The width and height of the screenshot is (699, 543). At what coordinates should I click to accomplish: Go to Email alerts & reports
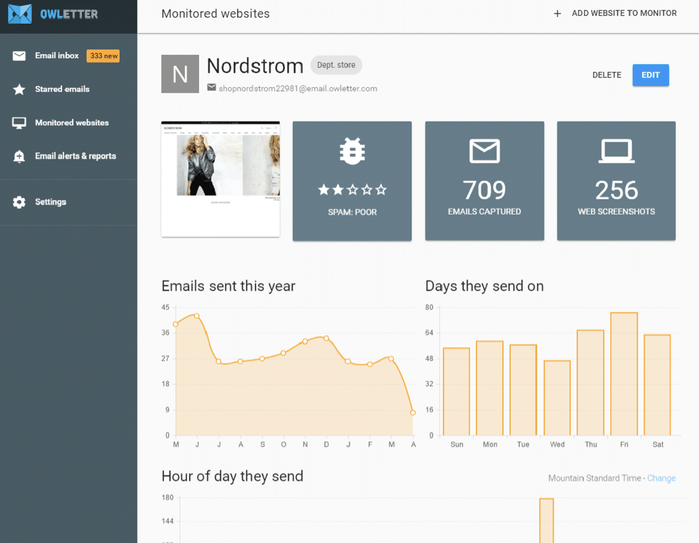click(75, 157)
